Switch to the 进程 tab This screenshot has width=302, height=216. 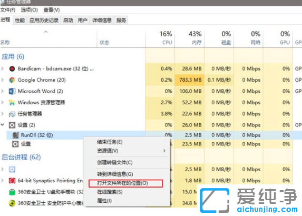(x=6, y=19)
